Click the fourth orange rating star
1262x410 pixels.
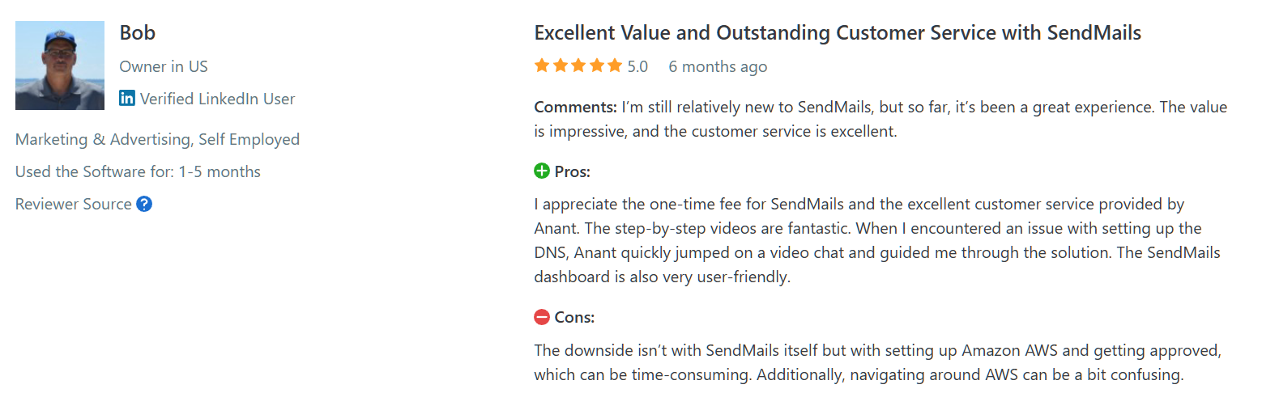tap(596, 66)
